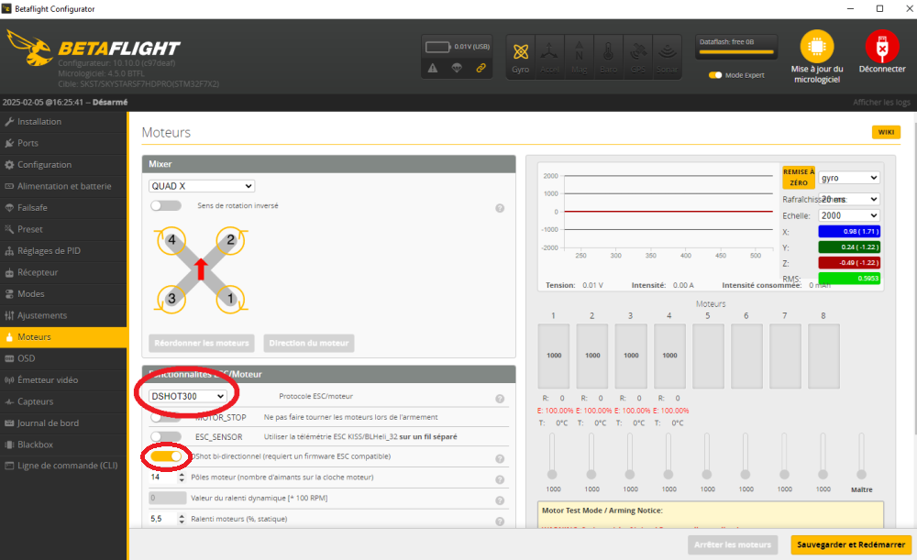Open the DSHOT300 protocol dropdown
Screen dimensions: 917x560
tap(188, 396)
